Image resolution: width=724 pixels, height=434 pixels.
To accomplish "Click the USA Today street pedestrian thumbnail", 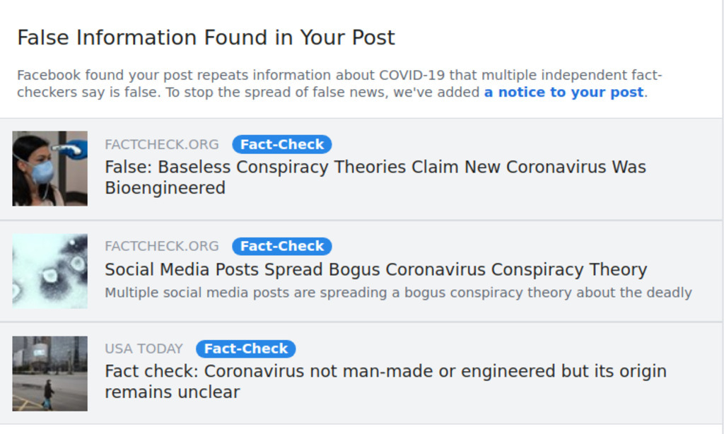I will coord(49,373).
